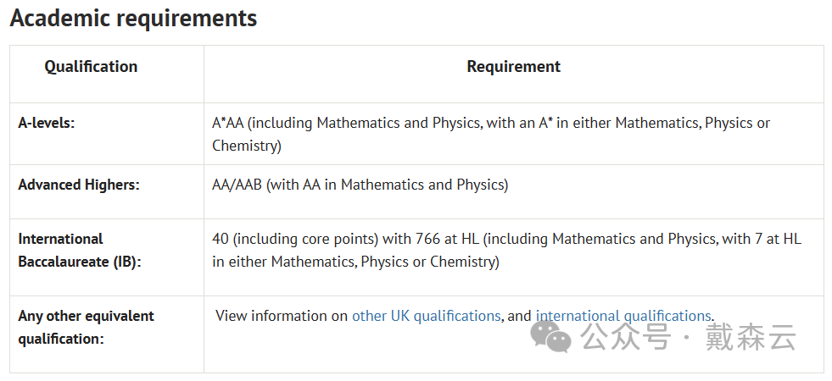Click the 40 (including core points) text

click(295, 239)
